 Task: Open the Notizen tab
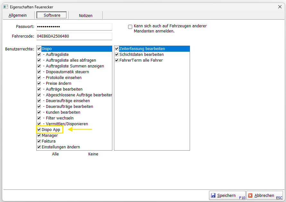tap(86, 15)
